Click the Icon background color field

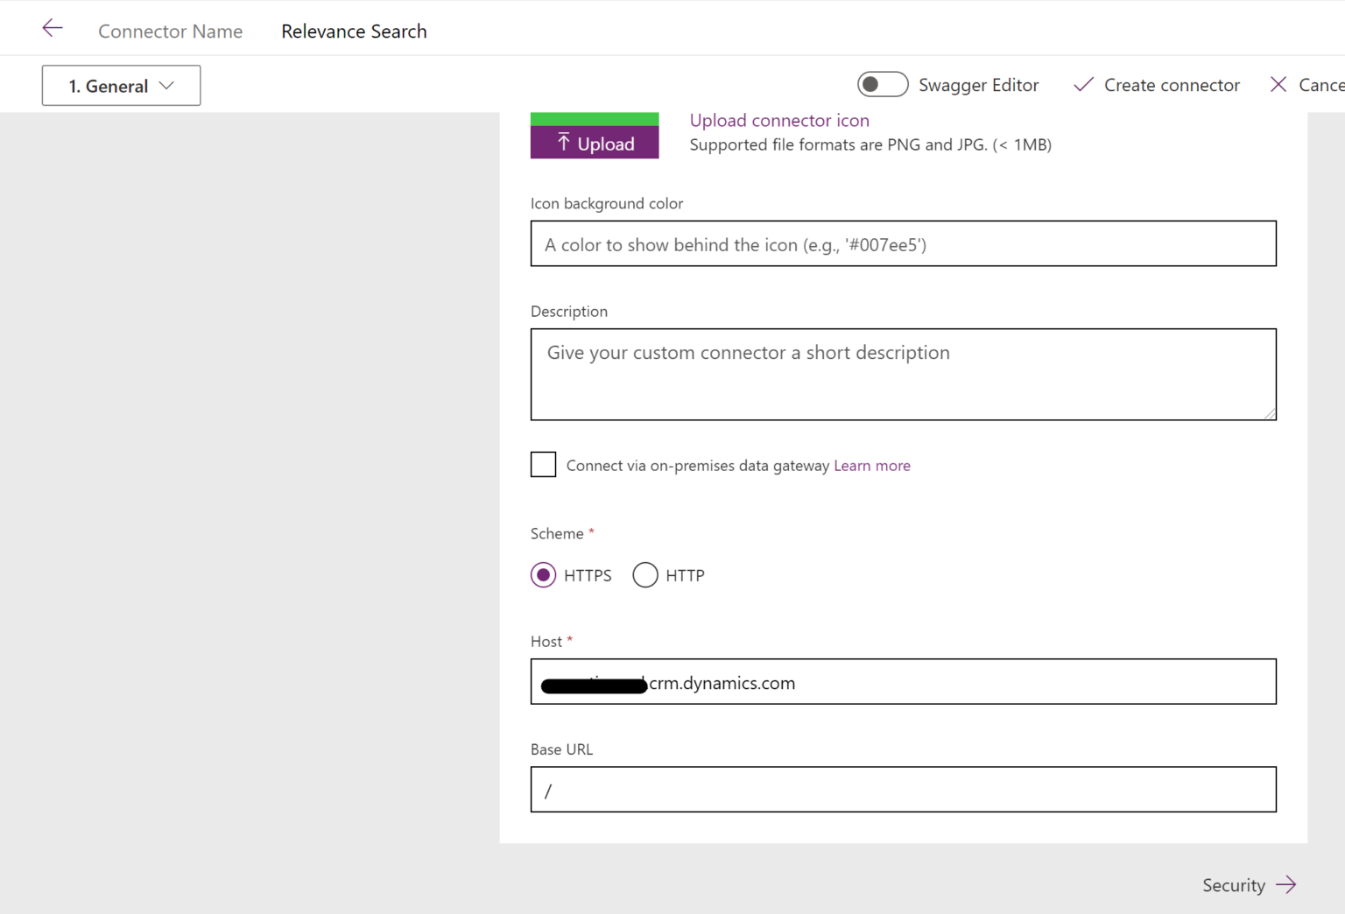coord(903,243)
